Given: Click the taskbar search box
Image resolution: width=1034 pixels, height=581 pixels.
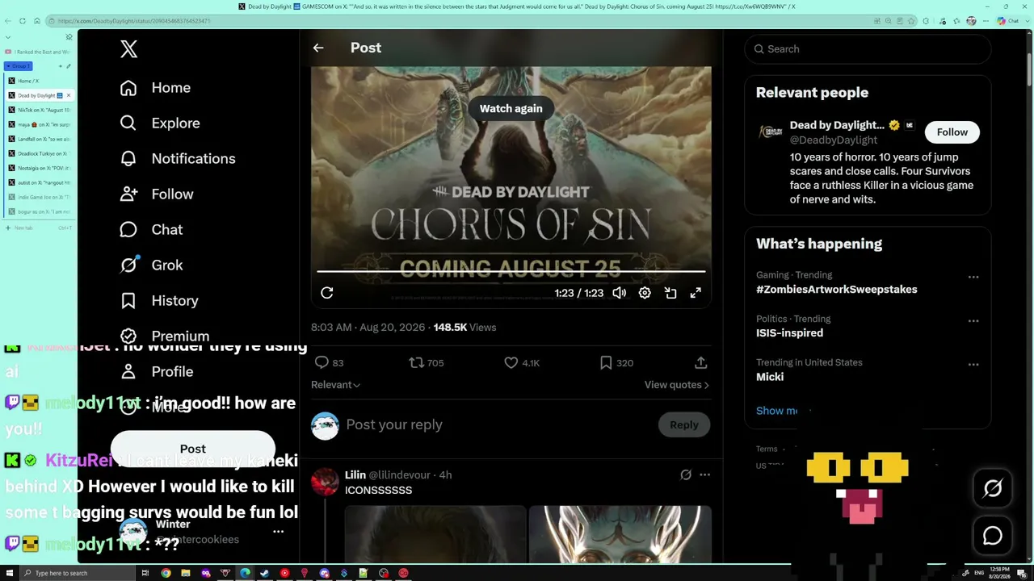Looking at the screenshot, I should point(79,573).
